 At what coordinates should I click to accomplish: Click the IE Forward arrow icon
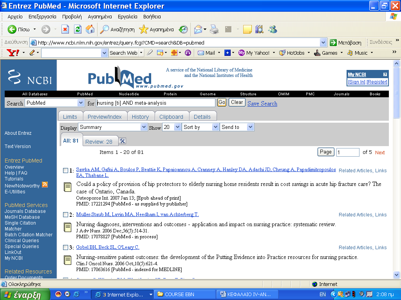click(x=46, y=29)
